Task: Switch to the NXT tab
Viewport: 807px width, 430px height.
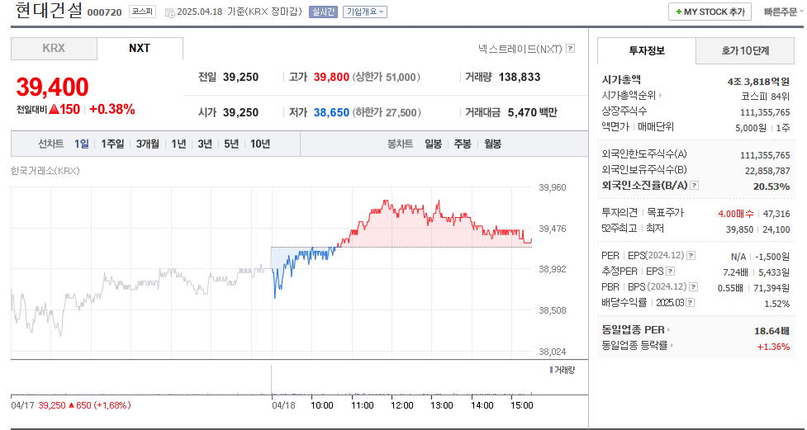Action: point(140,49)
